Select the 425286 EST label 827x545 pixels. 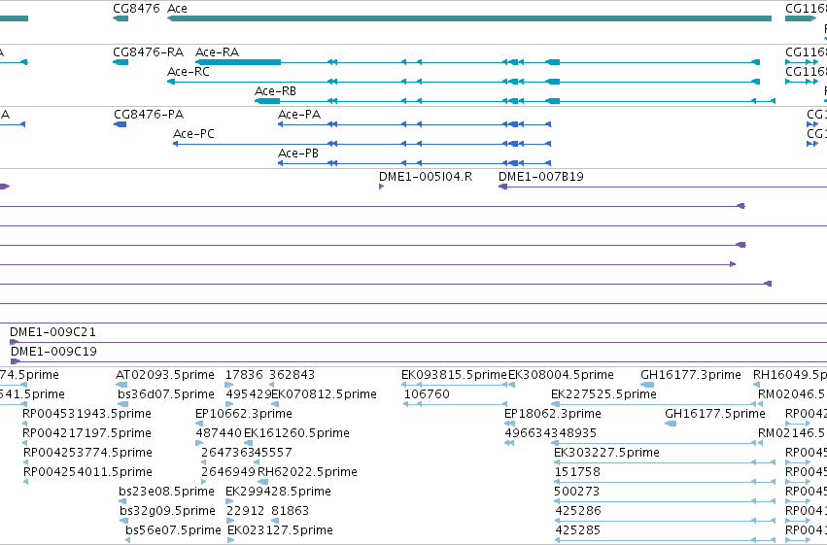tap(578, 511)
